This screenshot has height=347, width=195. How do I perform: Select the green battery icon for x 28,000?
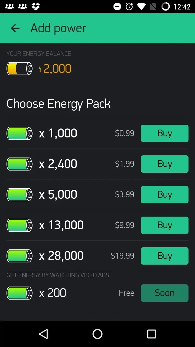pyautogui.click(x=19, y=256)
